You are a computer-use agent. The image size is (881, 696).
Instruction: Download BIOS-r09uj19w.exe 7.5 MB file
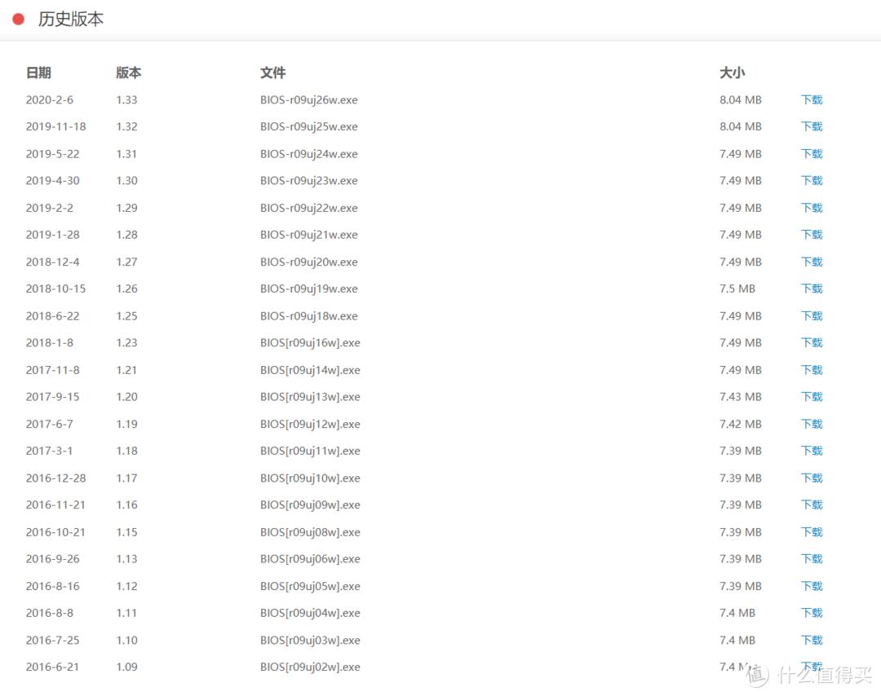click(x=812, y=289)
